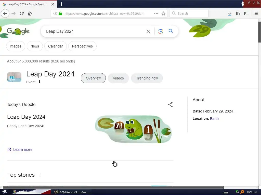
Task: Click the Leap Day frog doodle image
Action: 133,129
